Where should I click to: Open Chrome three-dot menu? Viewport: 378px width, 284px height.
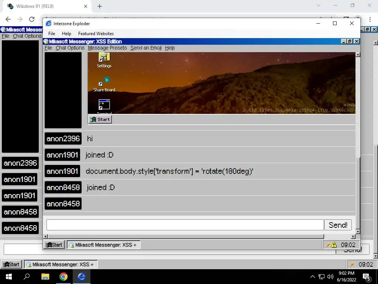tap(370, 19)
